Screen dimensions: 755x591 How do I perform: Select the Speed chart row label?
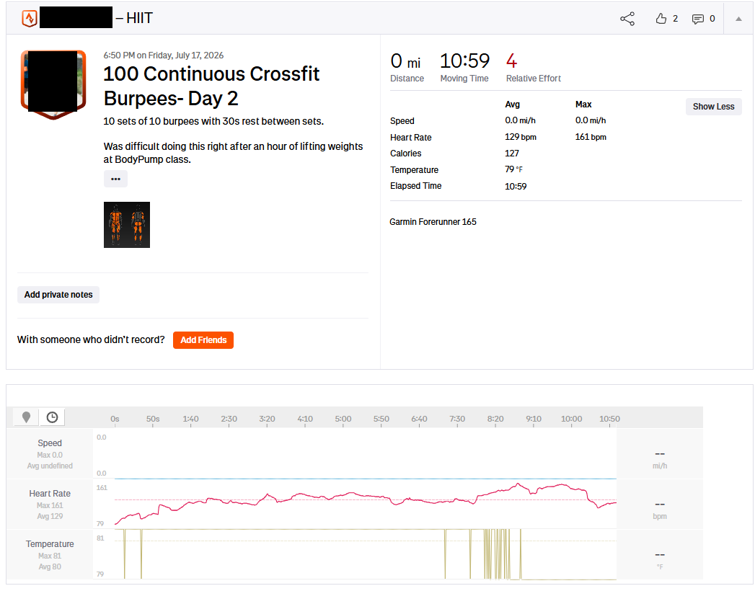(x=50, y=443)
